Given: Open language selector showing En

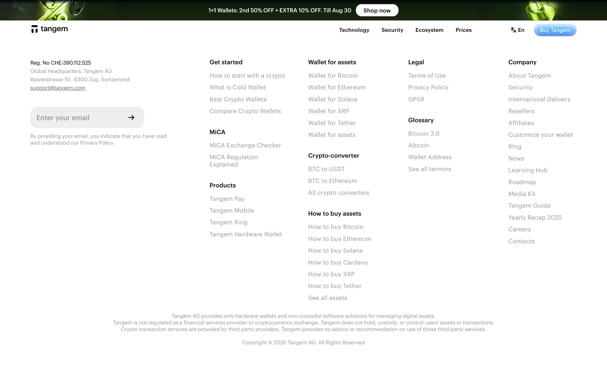Looking at the screenshot, I should point(517,30).
